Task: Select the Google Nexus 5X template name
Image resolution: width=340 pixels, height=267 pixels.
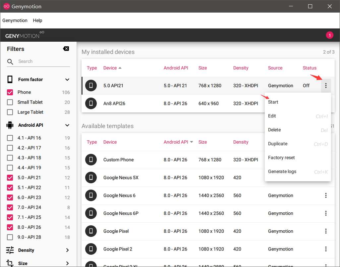Action: [121, 178]
